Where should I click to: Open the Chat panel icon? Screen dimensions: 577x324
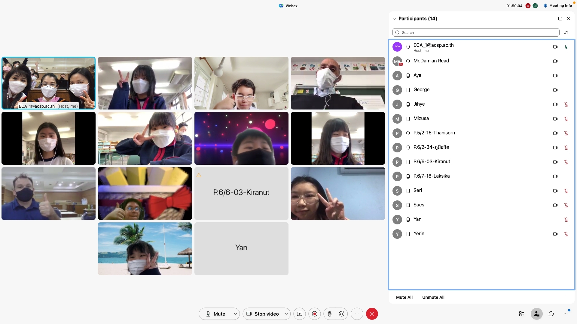pyautogui.click(x=551, y=314)
